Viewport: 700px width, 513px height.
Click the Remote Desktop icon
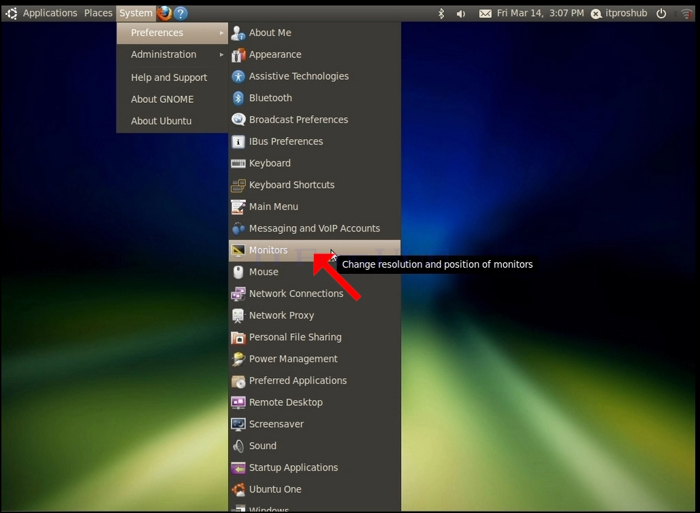pos(238,402)
